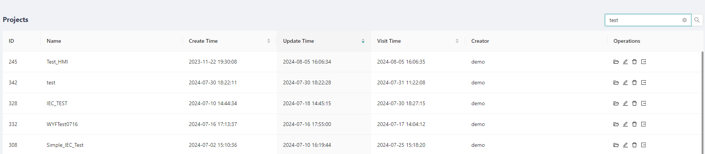This screenshot has height=154, width=705.
Task: Export the WYFTest0716 project
Action: click(644, 124)
